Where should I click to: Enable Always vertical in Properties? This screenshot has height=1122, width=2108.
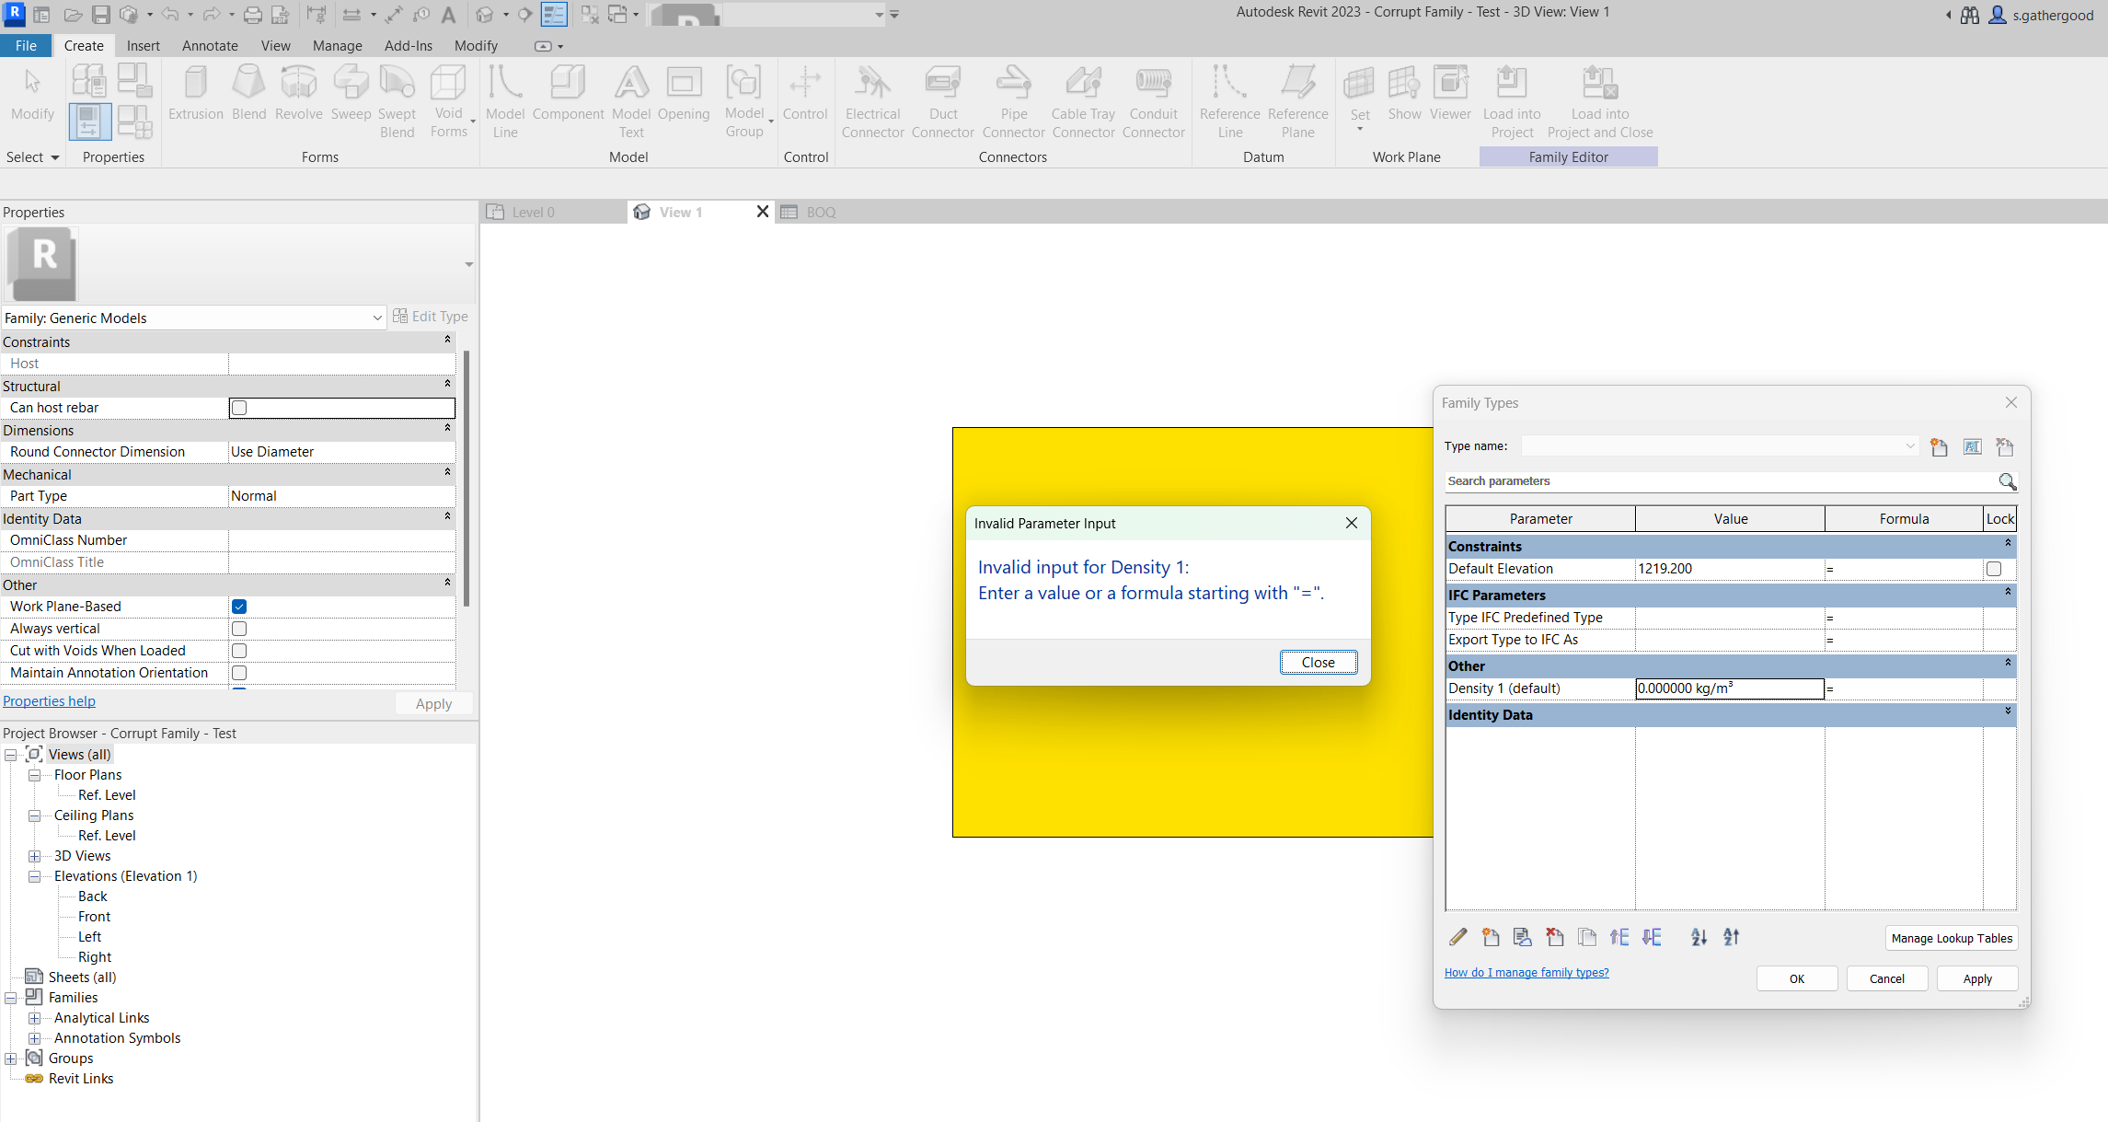coord(239,629)
